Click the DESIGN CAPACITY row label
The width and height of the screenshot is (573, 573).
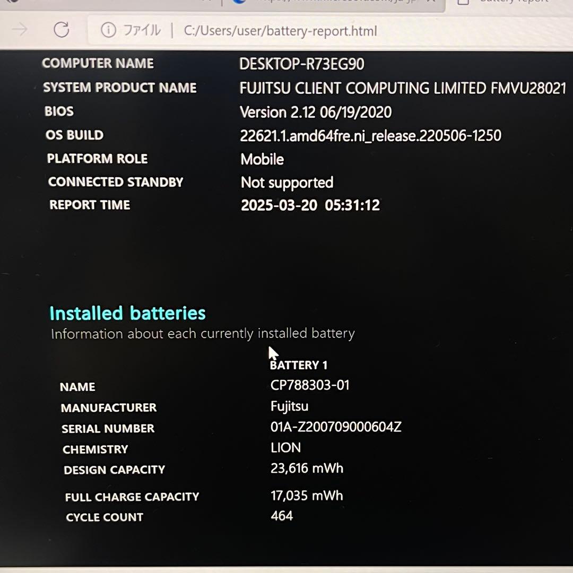pyautogui.click(x=115, y=470)
